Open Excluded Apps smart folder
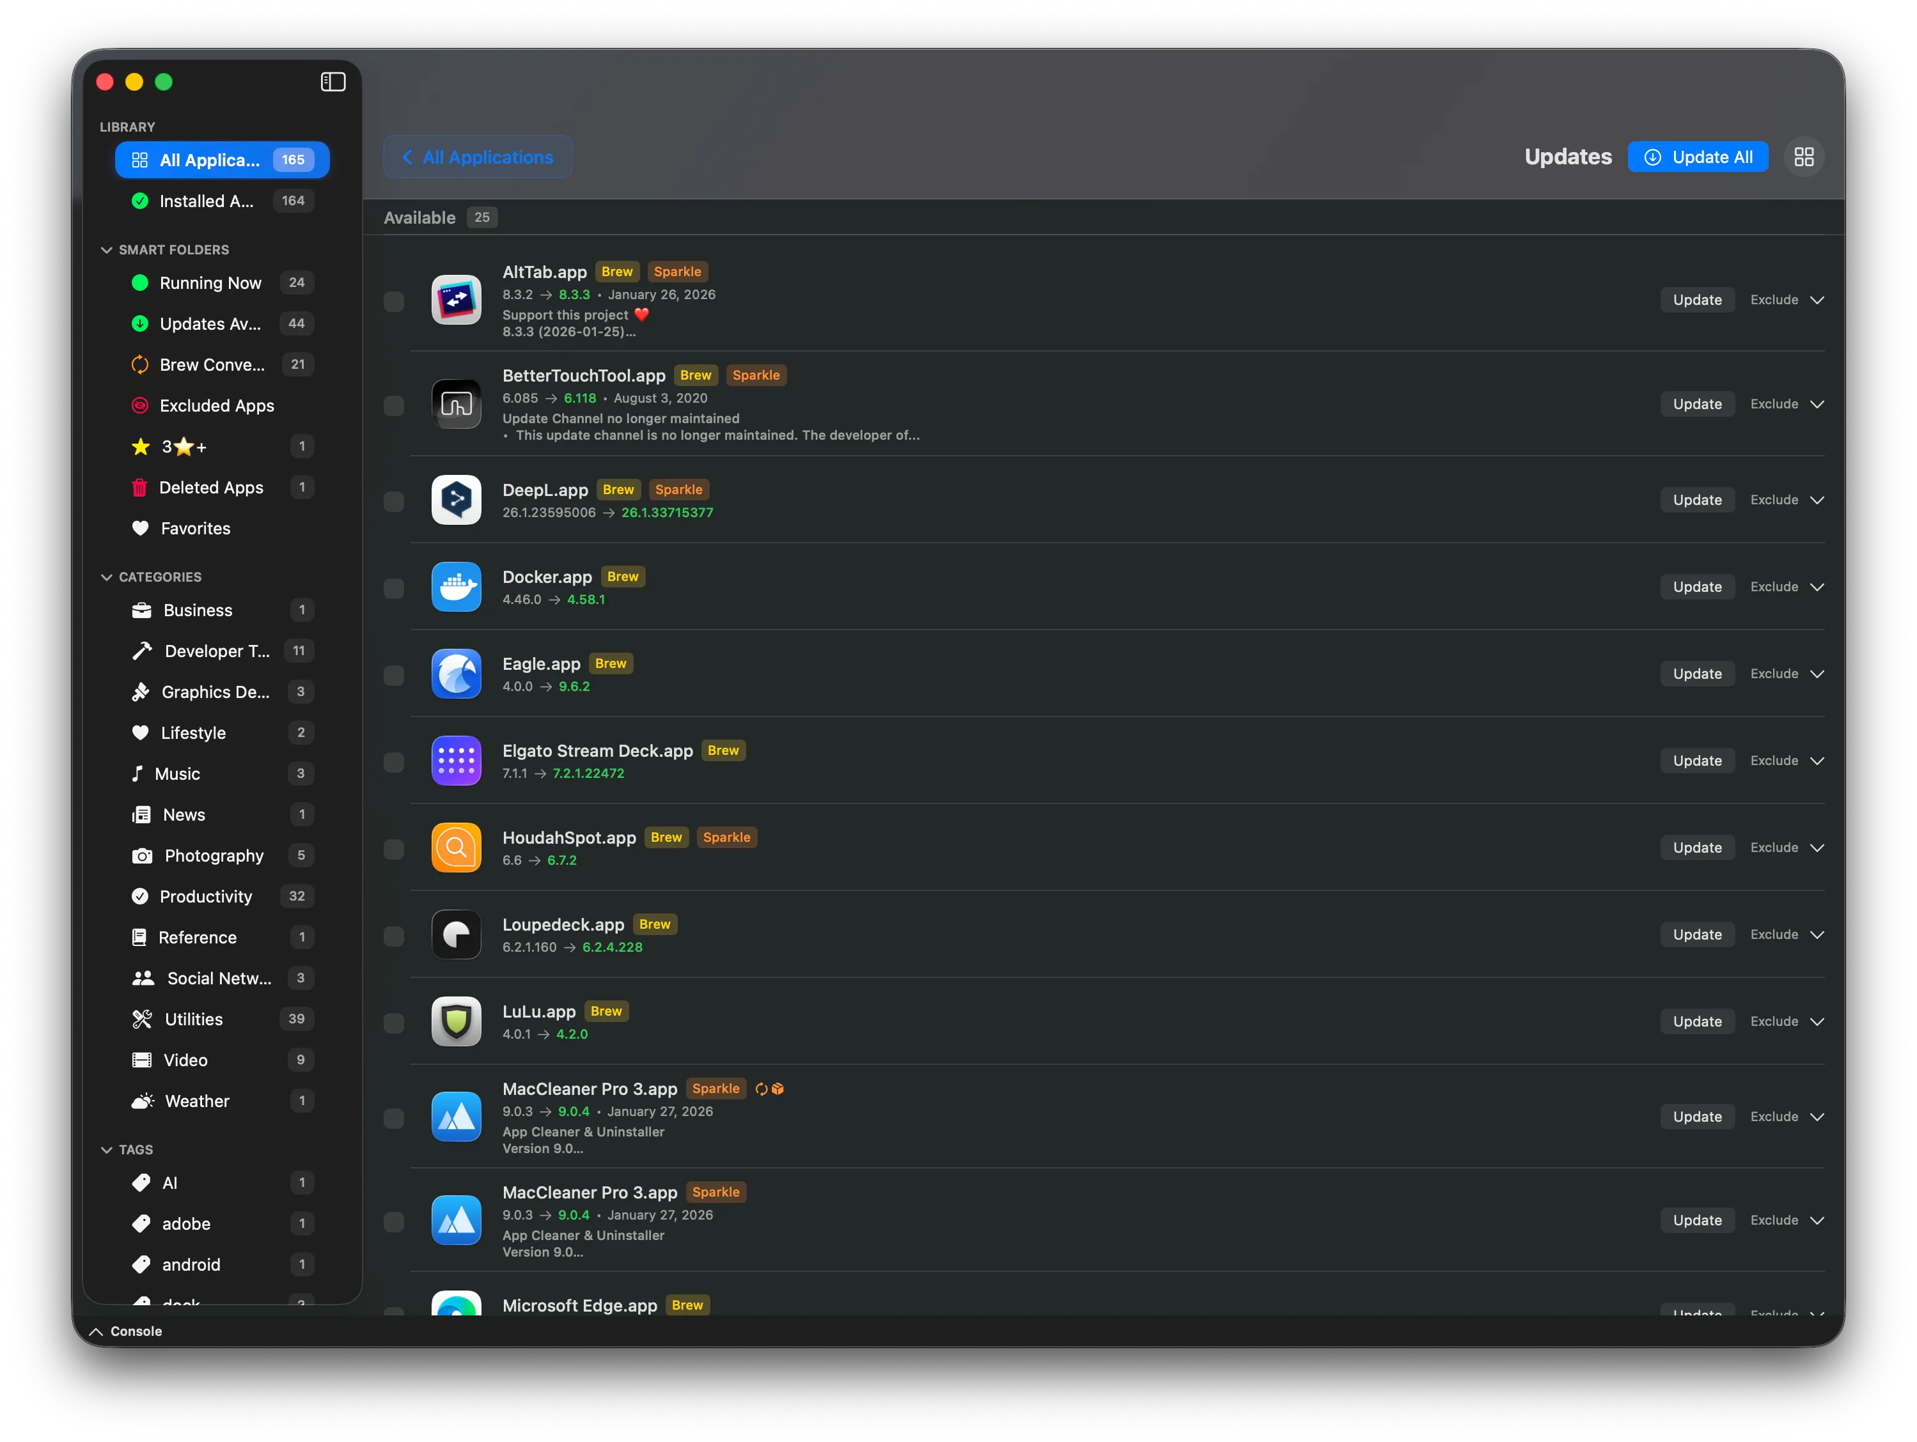Viewport: 1917px width, 1442px height. point(222,406)
